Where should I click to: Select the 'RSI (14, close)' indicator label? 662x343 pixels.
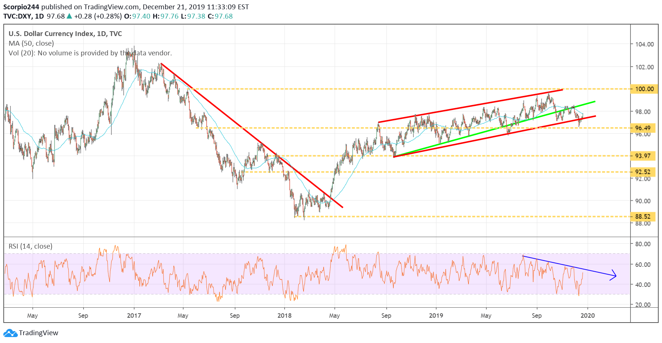click(x=30, y=246)
